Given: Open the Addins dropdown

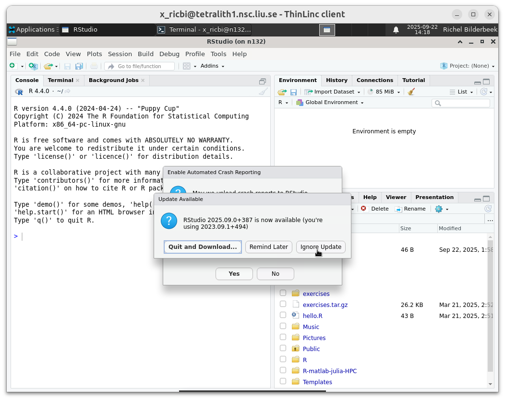Looking at the screenshot, I should 212,66.
